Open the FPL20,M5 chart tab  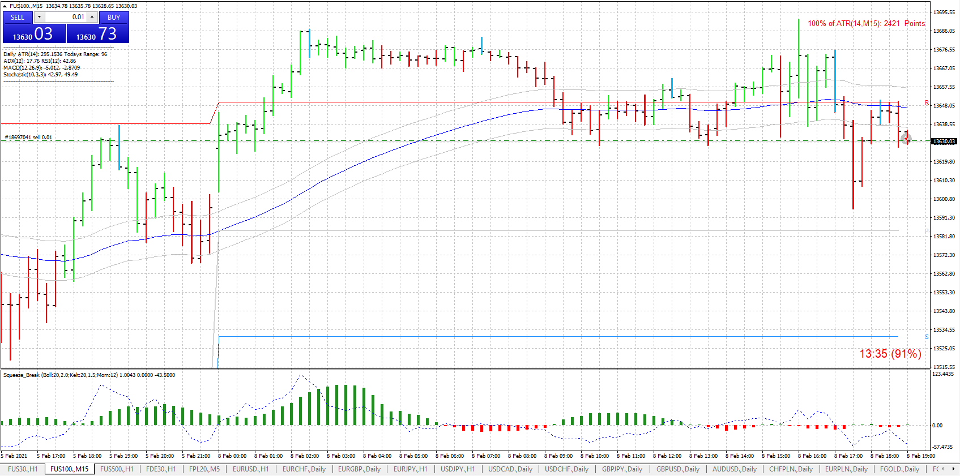point(204,469)
